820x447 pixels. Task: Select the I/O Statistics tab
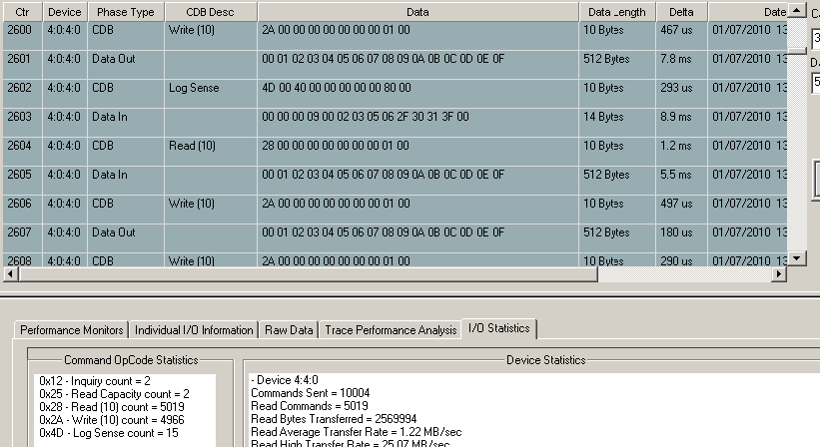click(x=500, y=328)
